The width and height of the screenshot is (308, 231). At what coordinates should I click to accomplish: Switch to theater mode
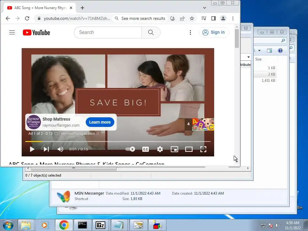pyautogui.click(x=189, y=149)
